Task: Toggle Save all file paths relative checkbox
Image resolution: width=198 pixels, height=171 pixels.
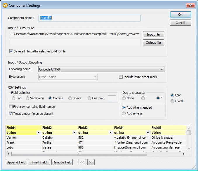Action: coord(11,51)
